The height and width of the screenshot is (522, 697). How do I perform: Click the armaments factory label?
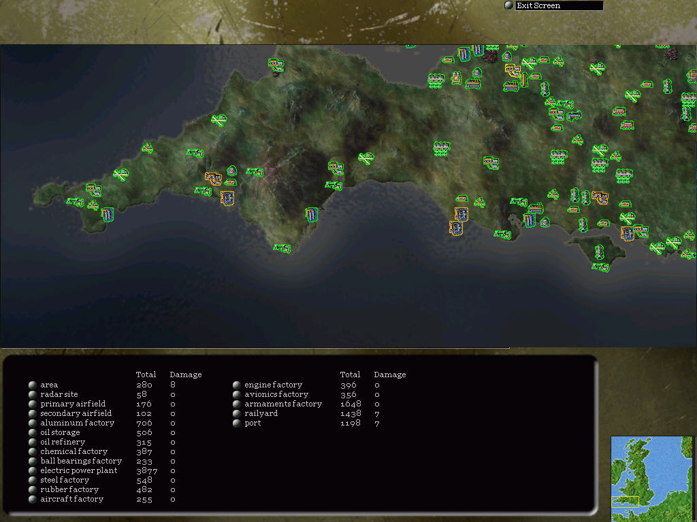tap(283, 404)
